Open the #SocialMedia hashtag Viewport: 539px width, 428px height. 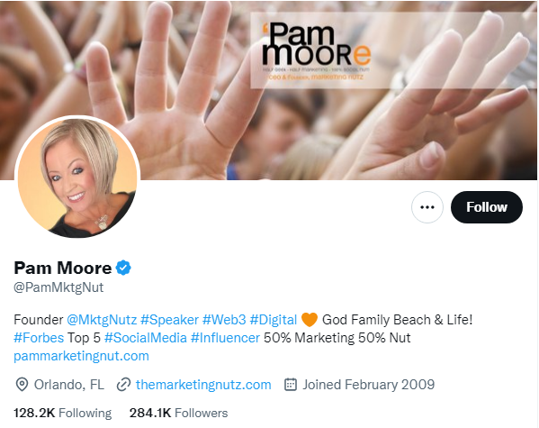pyautogui.click(x=146, y=338)
